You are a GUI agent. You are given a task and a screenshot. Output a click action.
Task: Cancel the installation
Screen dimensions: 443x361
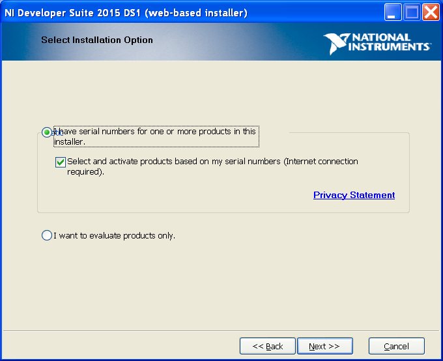click(x=396, y=346)
